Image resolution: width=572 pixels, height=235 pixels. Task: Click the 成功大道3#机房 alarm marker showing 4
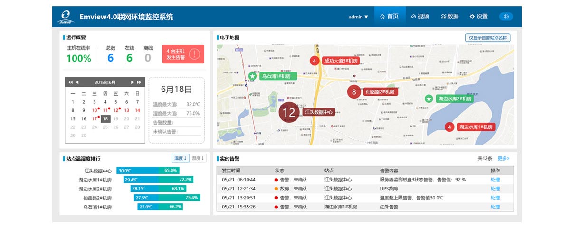click(x=314, y=61)
